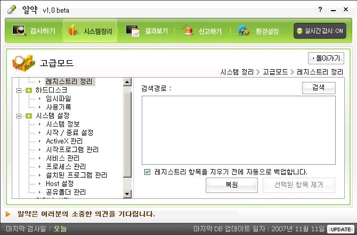The width and height of the screenshot is (357, 235).
Task: Select 서비스 관리 in the tree
Action: (63, 158)
